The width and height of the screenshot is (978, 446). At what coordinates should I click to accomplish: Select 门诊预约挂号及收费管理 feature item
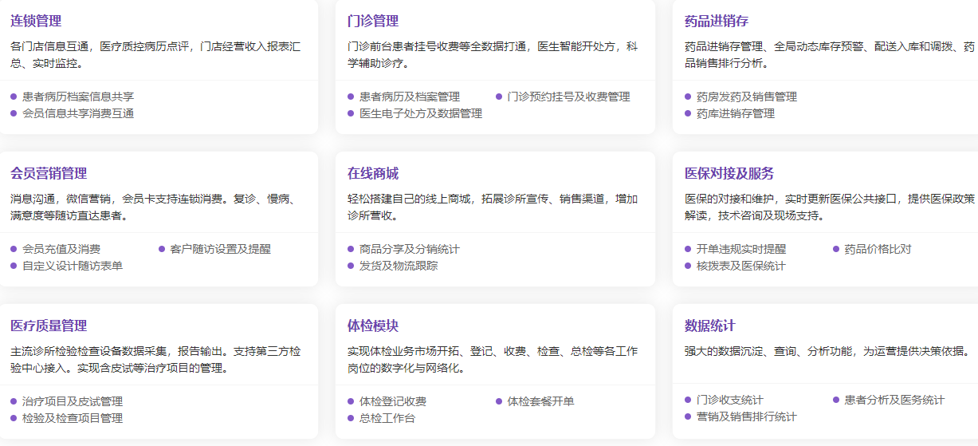pos(568,97)
